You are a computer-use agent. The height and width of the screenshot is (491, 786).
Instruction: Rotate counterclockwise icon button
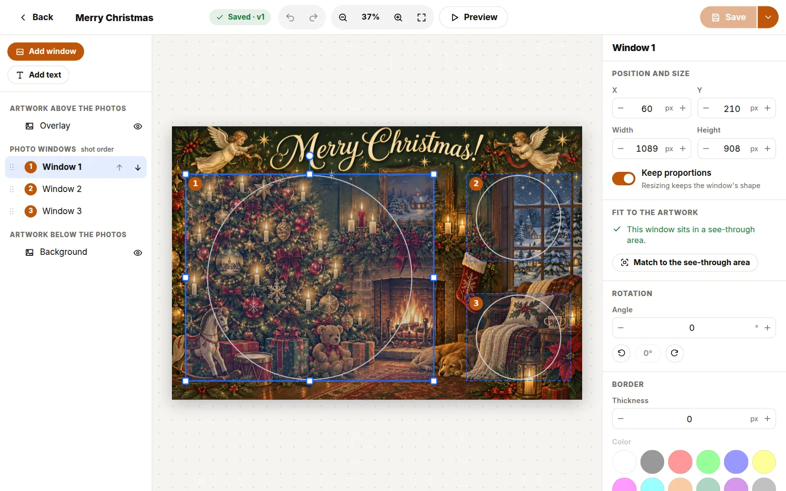tap(621, 353)
